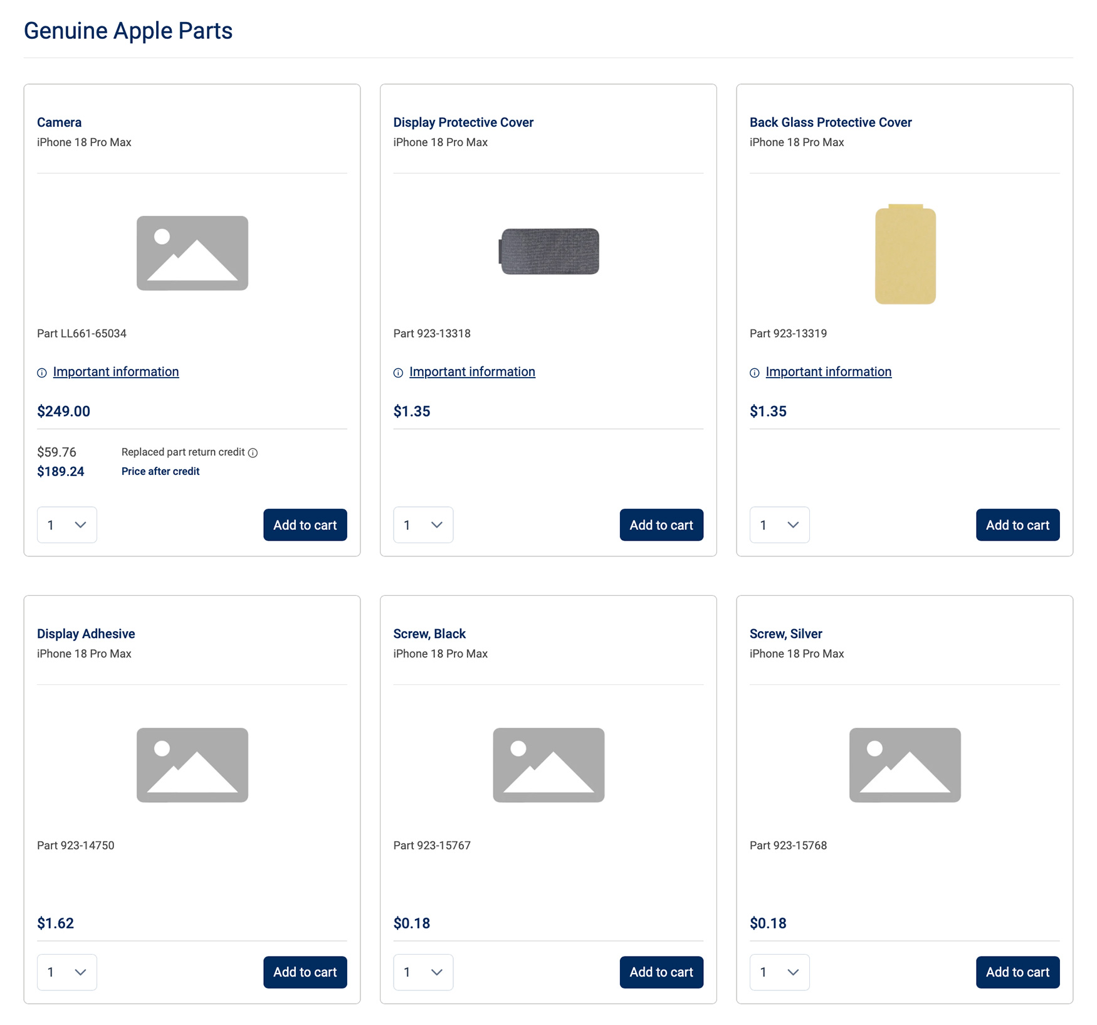Add Display Adhesive to cart
The image size is (1097, 1025).
pos(305,972)
